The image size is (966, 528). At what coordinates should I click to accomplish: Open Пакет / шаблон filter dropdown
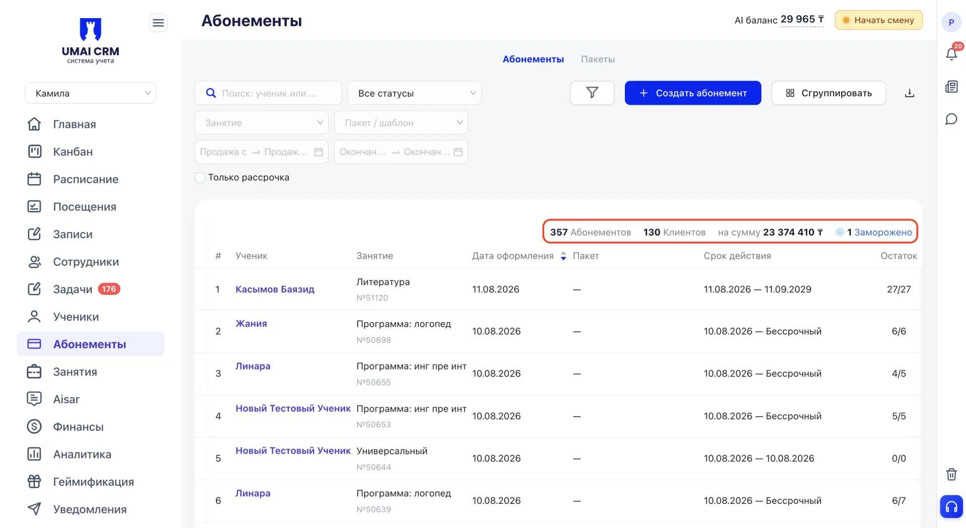click(401, 123)
